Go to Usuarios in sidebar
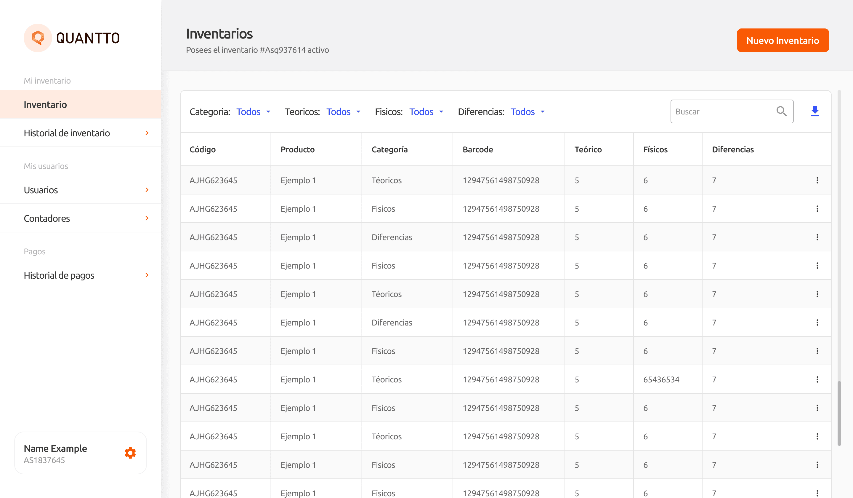Screen dimensions: 853x498 tap(41, 190)
